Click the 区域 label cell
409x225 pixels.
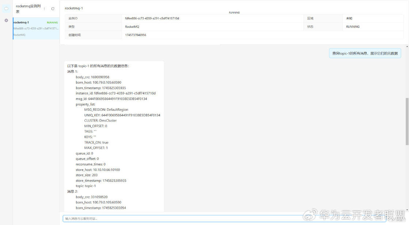[x=323, y=18]
